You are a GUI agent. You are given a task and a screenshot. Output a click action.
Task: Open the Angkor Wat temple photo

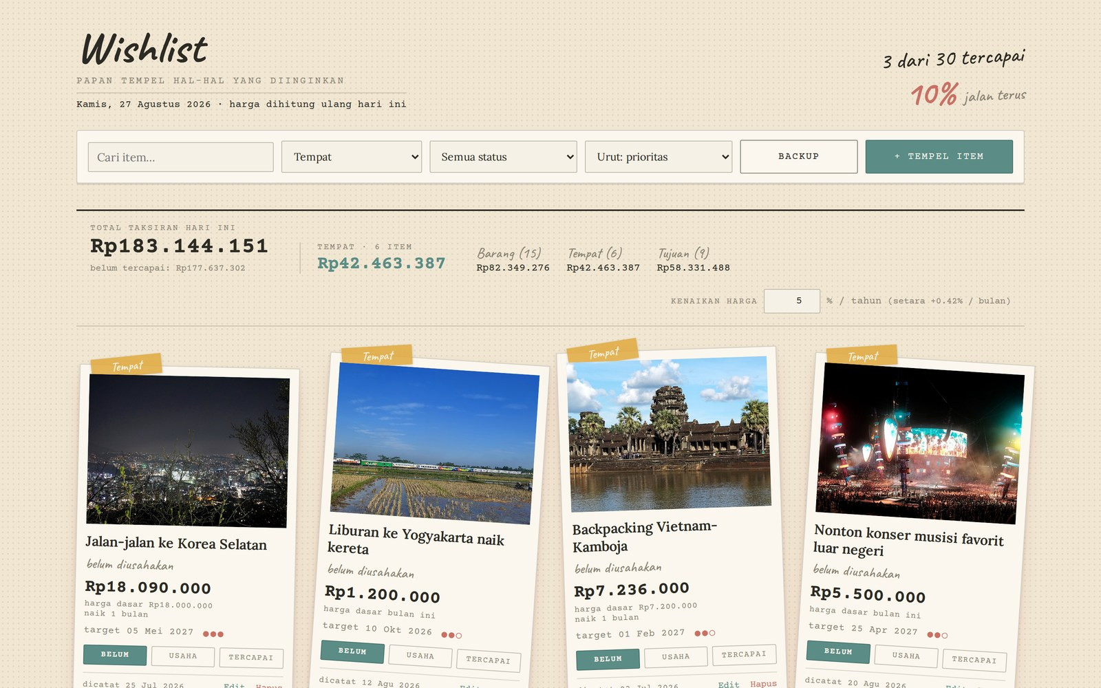669,433
